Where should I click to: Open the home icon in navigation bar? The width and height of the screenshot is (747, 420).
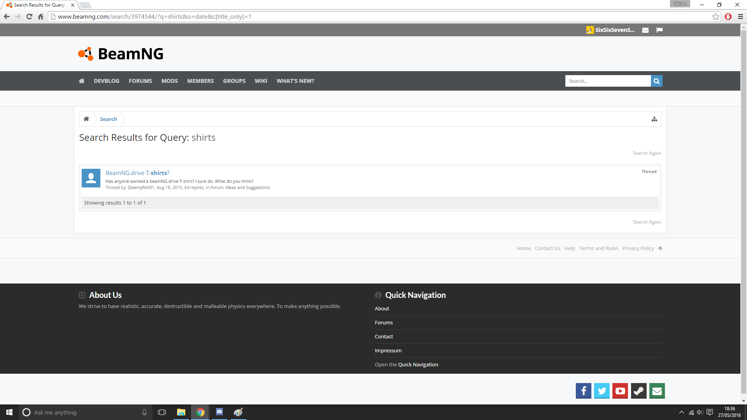(81, 81)
